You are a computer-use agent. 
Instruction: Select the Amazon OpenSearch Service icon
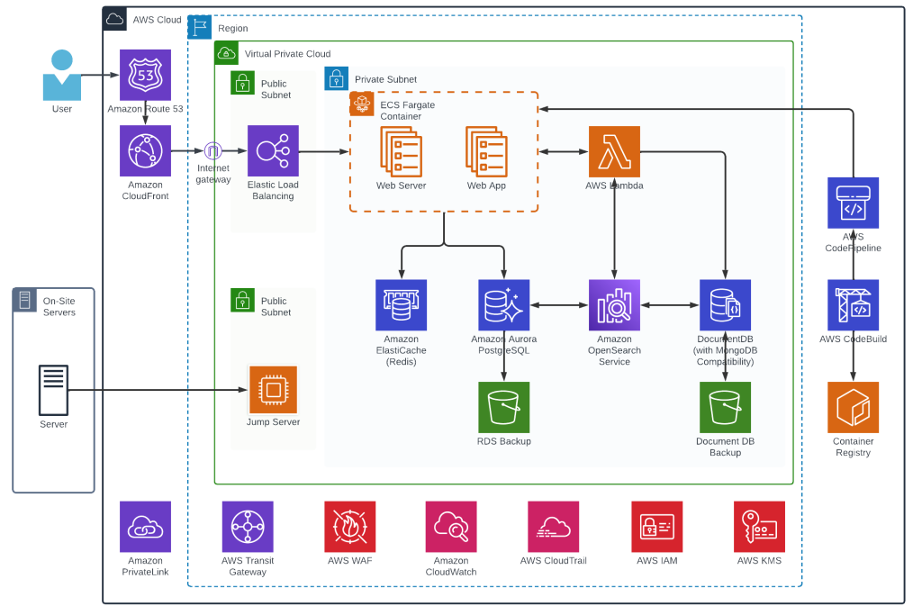coord(614,304)
